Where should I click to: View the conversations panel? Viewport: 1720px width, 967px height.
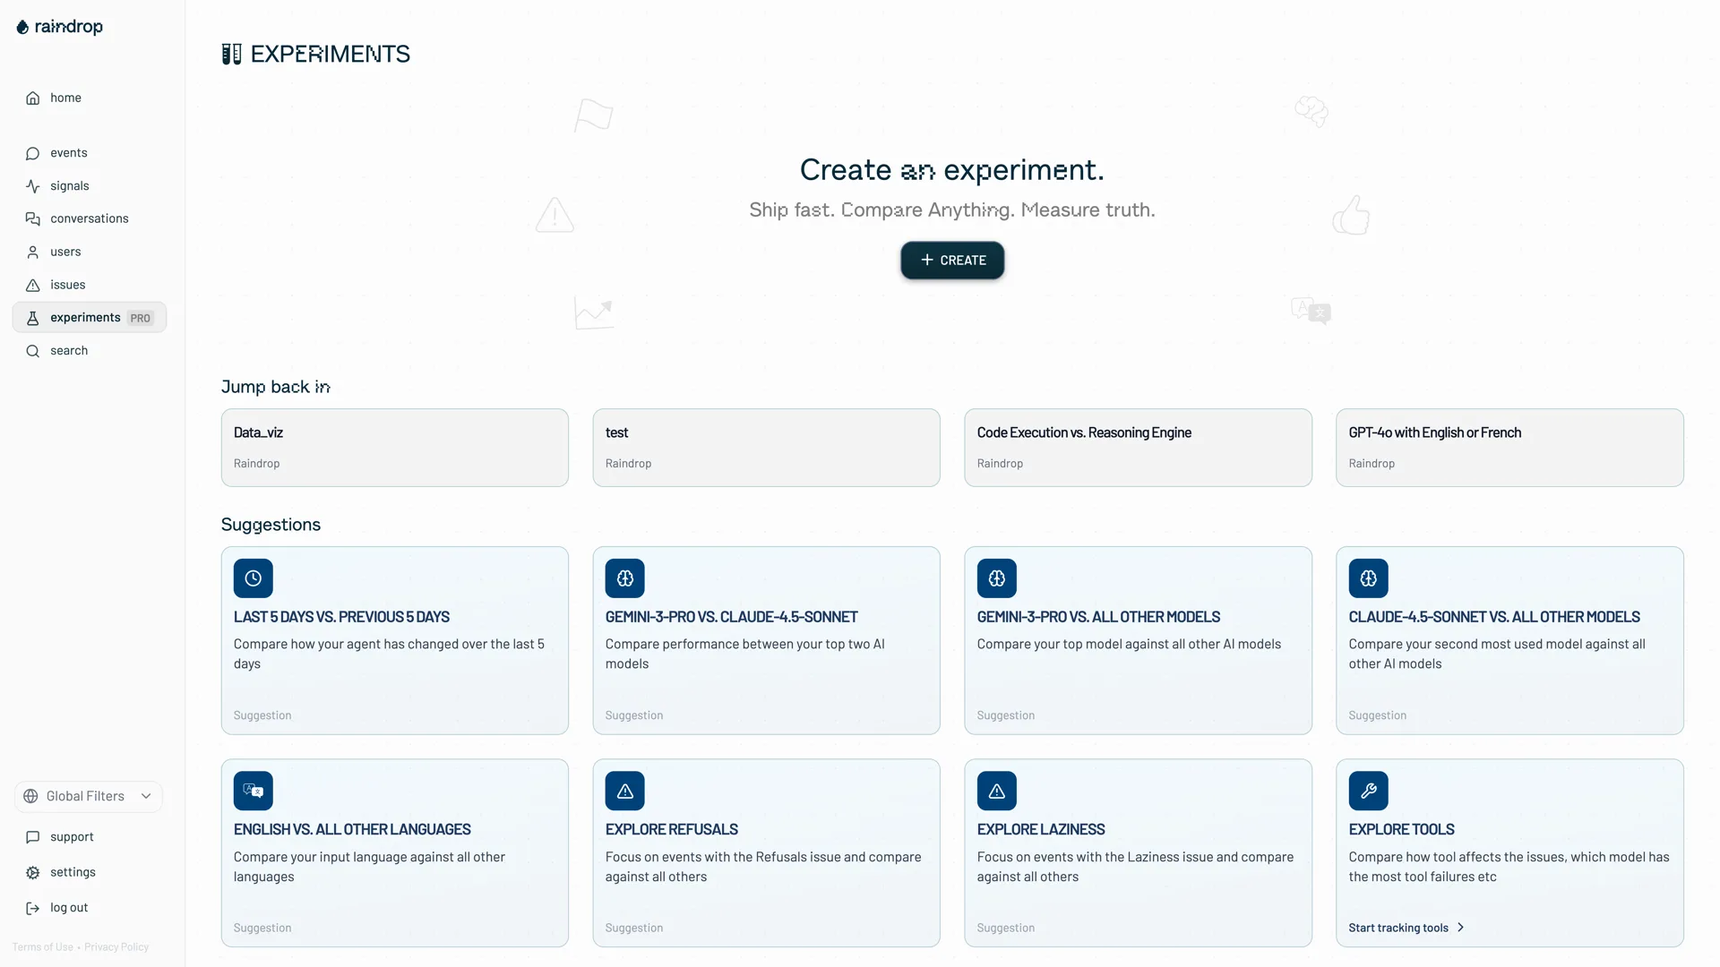click(x=88, y=218)
